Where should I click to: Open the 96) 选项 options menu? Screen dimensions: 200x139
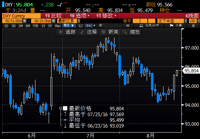(x=77, y=16)
